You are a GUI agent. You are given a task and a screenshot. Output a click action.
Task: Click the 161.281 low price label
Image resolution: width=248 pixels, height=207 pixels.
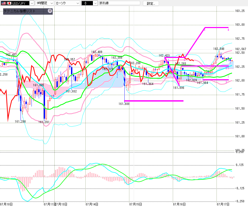click(44, 122)
